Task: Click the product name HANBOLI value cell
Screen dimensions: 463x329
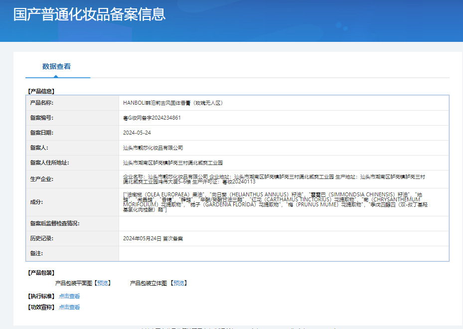Action: coord(172,103)
